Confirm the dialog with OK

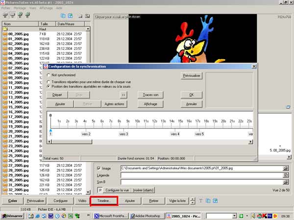point(192,95)
